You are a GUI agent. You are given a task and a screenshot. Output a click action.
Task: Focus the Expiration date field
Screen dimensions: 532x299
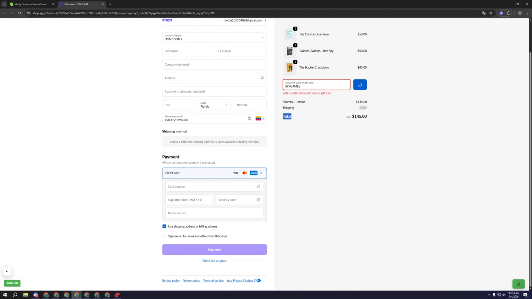click(x=189, y=200)
